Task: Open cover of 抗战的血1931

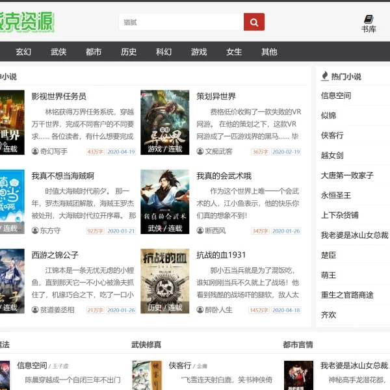Action: point(165,281)
